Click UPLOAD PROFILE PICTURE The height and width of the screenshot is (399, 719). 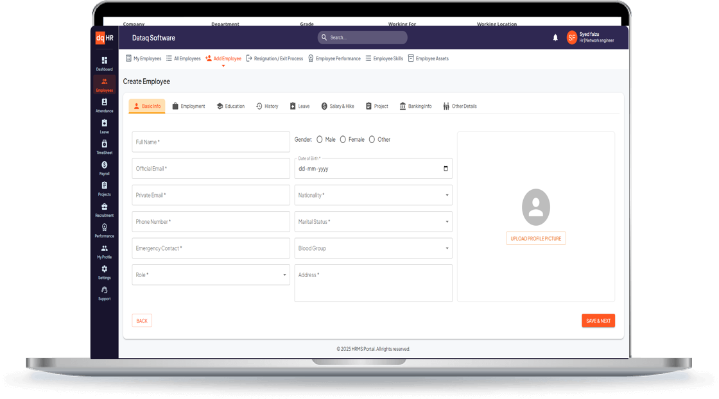pyautogui.click(x=535, y=238)
